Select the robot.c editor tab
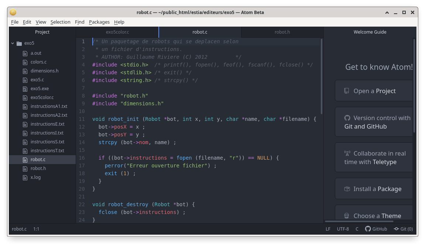This screenshot has width=429, height=245. (200, 32)
